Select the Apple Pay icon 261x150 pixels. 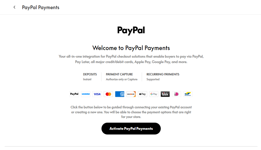[142, 94]
